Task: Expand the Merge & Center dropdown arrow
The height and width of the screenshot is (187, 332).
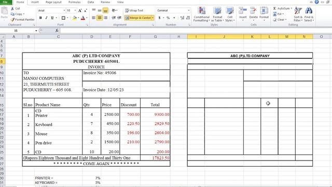Action: [153, 18]
